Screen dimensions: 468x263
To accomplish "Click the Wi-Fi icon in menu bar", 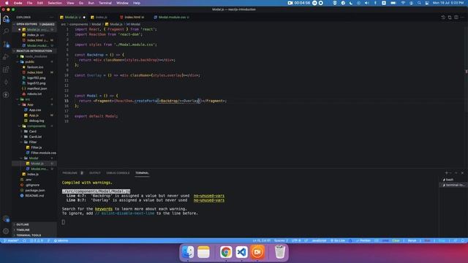I will pyautogui.click(x=403, y=3).
